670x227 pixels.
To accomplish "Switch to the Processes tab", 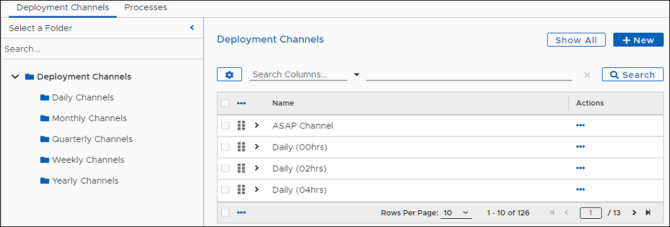I will (x=146, y=8).
